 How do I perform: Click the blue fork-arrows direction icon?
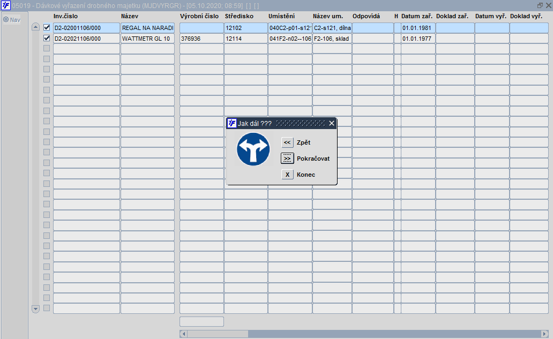pos(253,149)
